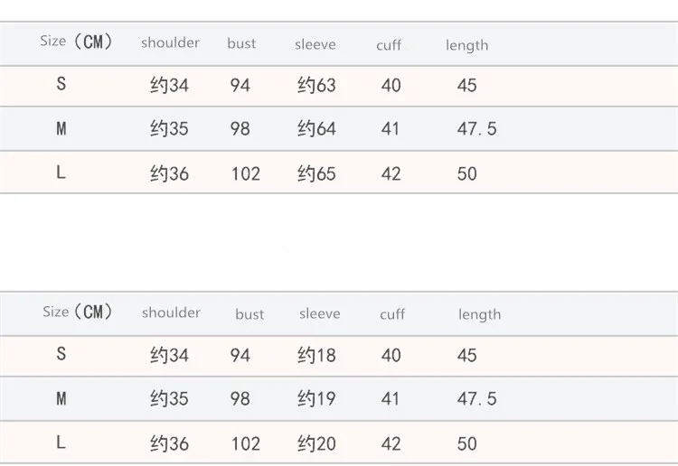
Task: Select the cuff header in the top table
Action: (x=389, y=45)
